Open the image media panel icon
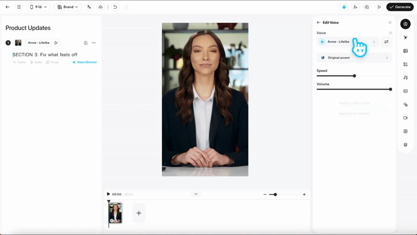This screenshot has width=417, height=235. point(406,51)
